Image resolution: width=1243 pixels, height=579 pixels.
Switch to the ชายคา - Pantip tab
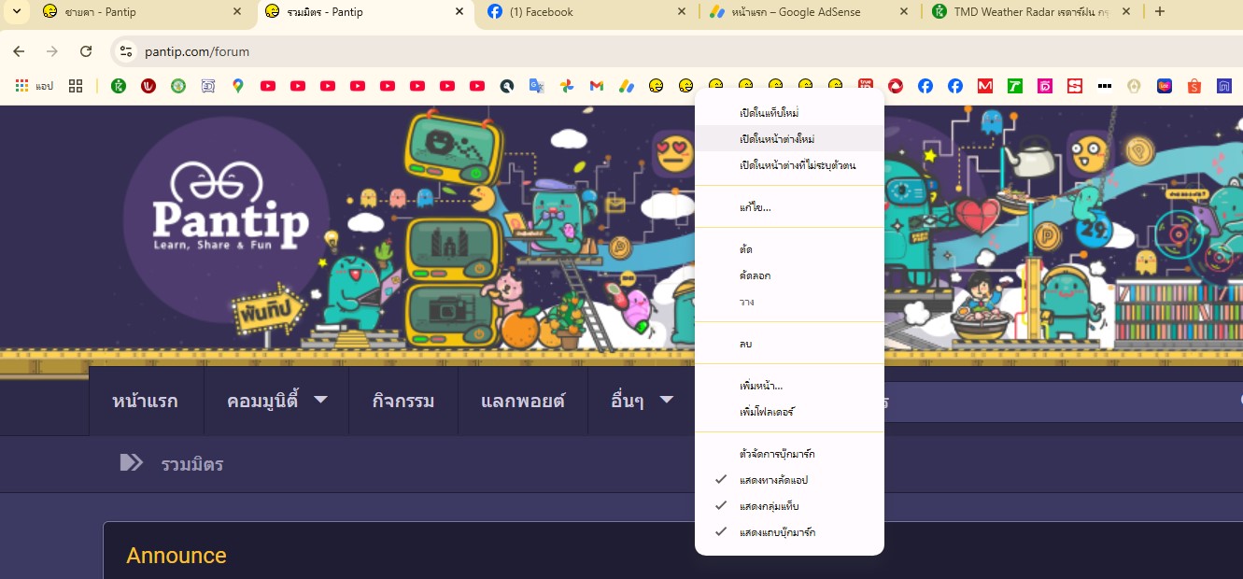point(144,12)
